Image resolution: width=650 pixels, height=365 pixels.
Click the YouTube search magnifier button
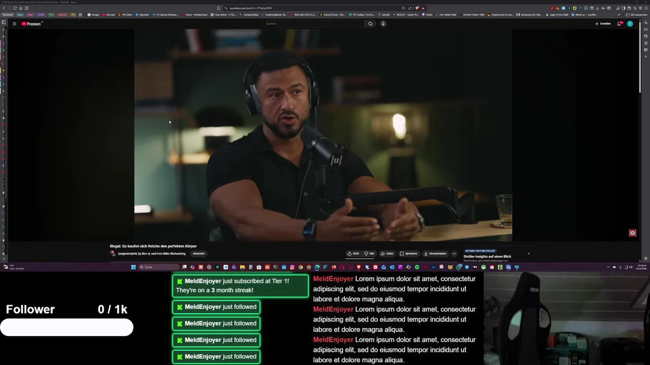click(370, 24)
